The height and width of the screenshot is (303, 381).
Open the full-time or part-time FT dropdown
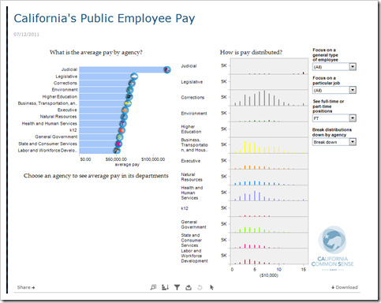334,118
